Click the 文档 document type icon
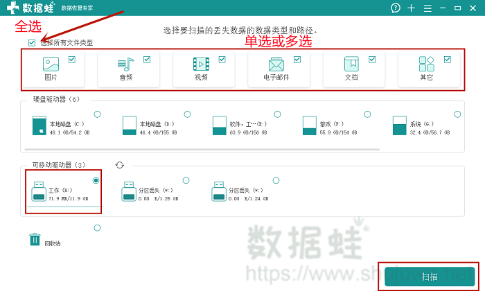Image resolution: width=485 pixels, height=296 pixels. click(x=352, y=64)
